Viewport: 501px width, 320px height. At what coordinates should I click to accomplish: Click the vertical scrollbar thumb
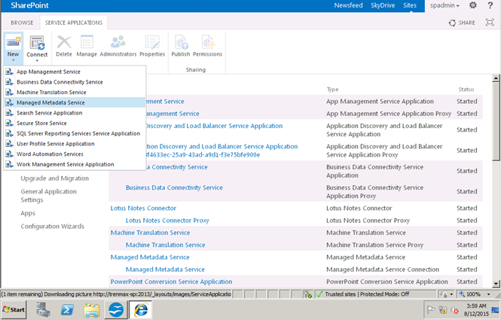[496, 121]
